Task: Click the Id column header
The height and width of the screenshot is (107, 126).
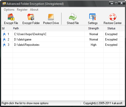Action: click(x=7, y=28)
